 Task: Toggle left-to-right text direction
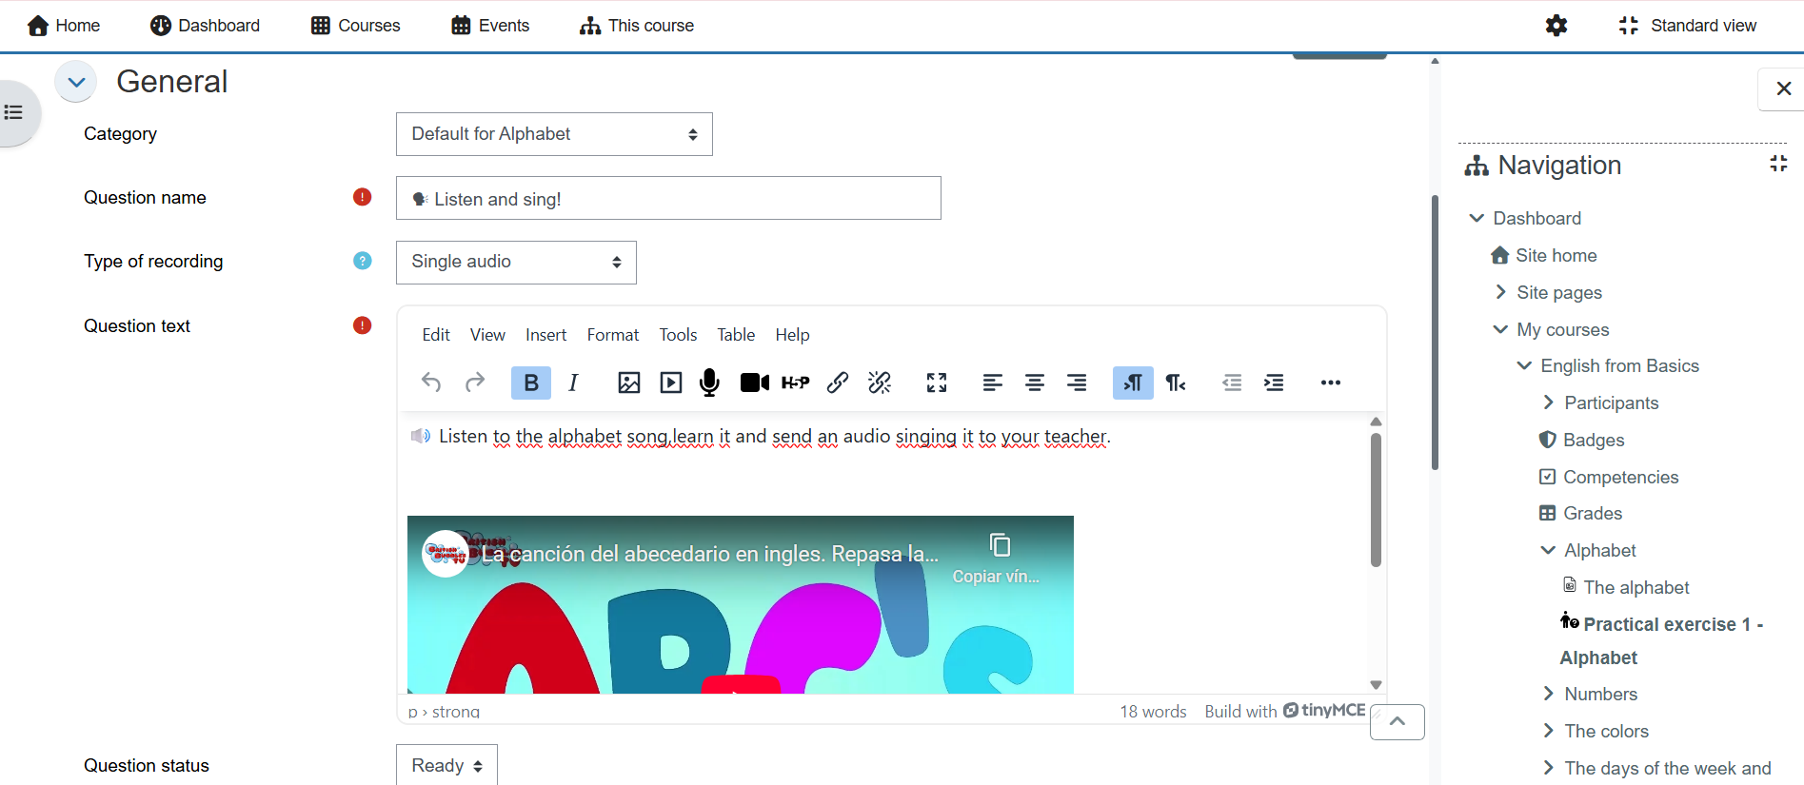click(x=1133, y=383)
